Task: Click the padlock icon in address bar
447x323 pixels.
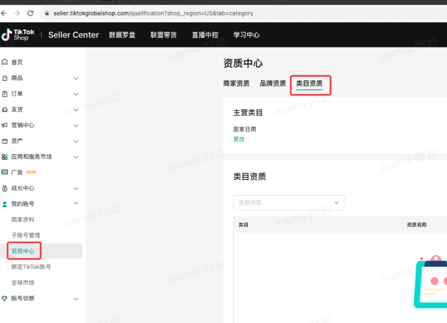Action: click(x=47, y=13)
